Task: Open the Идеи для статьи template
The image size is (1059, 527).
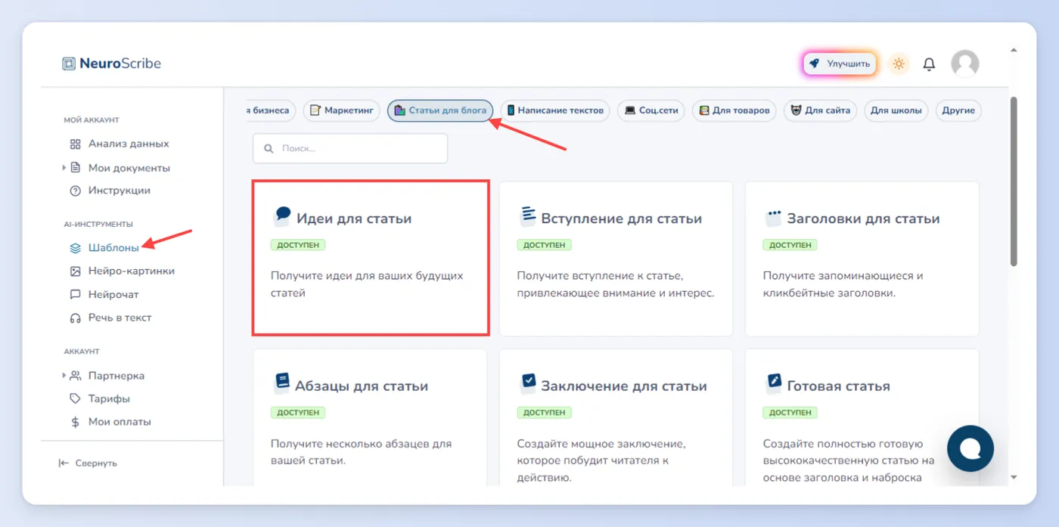Action: pos(371,258)
